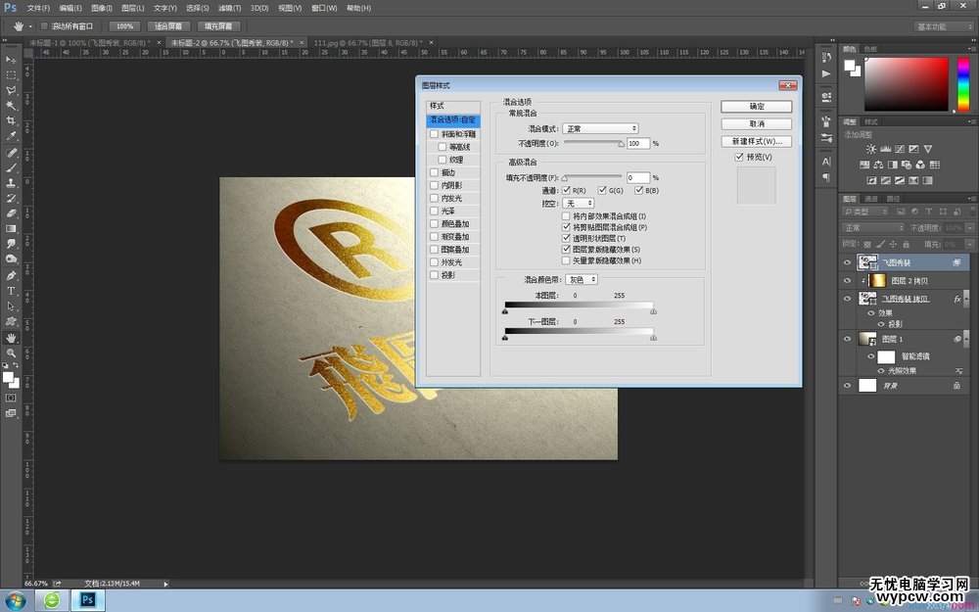The height and width of the screenshot is (612, 979).
Task: Click the Levels adjustment icon
Action: (x=885, y=149)
